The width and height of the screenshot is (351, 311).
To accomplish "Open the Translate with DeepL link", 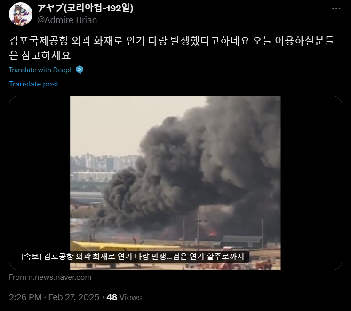I will coord(41,70).
